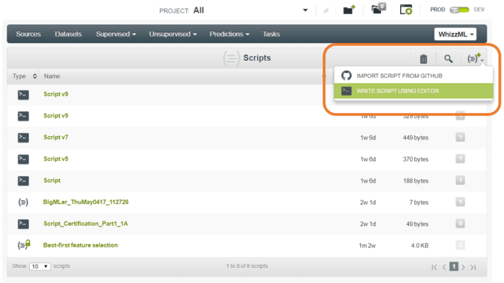This screenshot has width=504, height=283.
Task: Expand the Project All dropdown
Action: 305,11
